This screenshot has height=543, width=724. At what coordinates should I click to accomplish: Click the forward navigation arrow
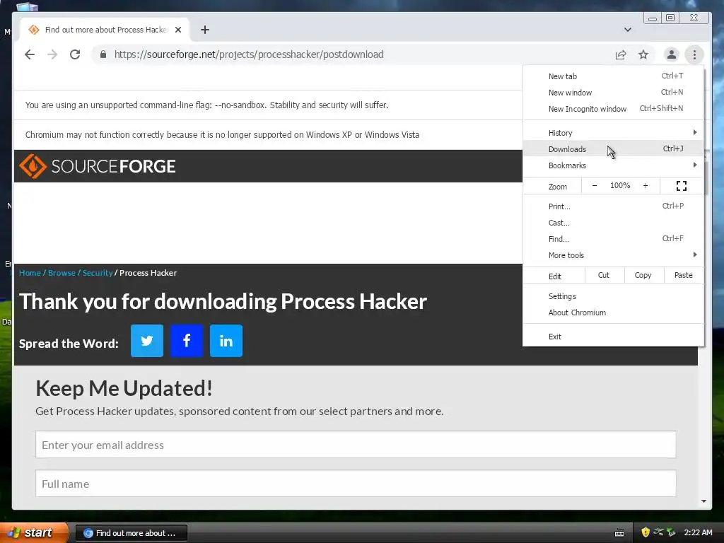(x=52, y=54)
